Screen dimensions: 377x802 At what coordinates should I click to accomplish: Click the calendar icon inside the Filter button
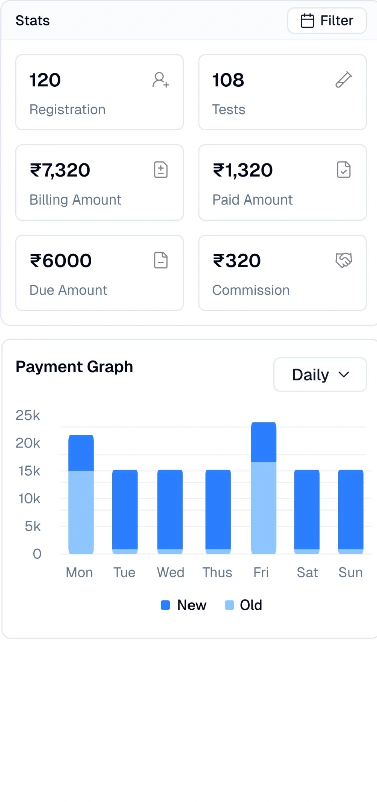click(308, 20)
